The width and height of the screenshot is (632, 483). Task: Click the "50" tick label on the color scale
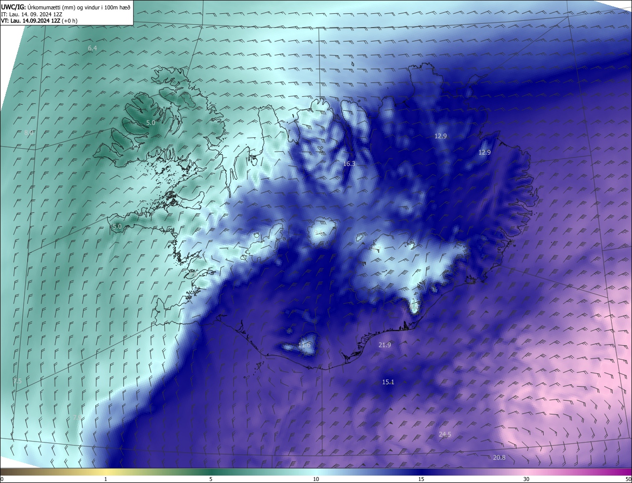[628, 479]
